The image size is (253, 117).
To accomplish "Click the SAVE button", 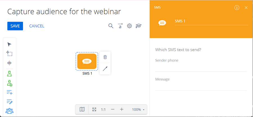I will click(15, 26).
